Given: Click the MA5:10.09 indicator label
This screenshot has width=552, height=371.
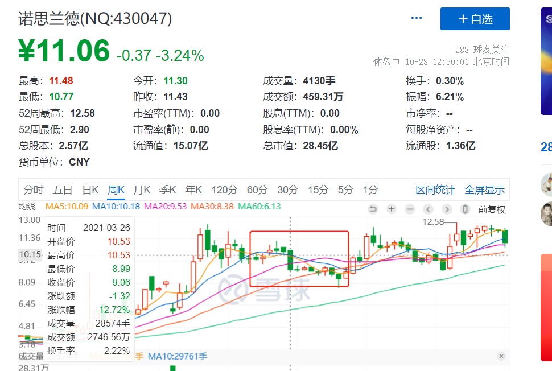Looking at the screenshot, I should click(67, 206).
